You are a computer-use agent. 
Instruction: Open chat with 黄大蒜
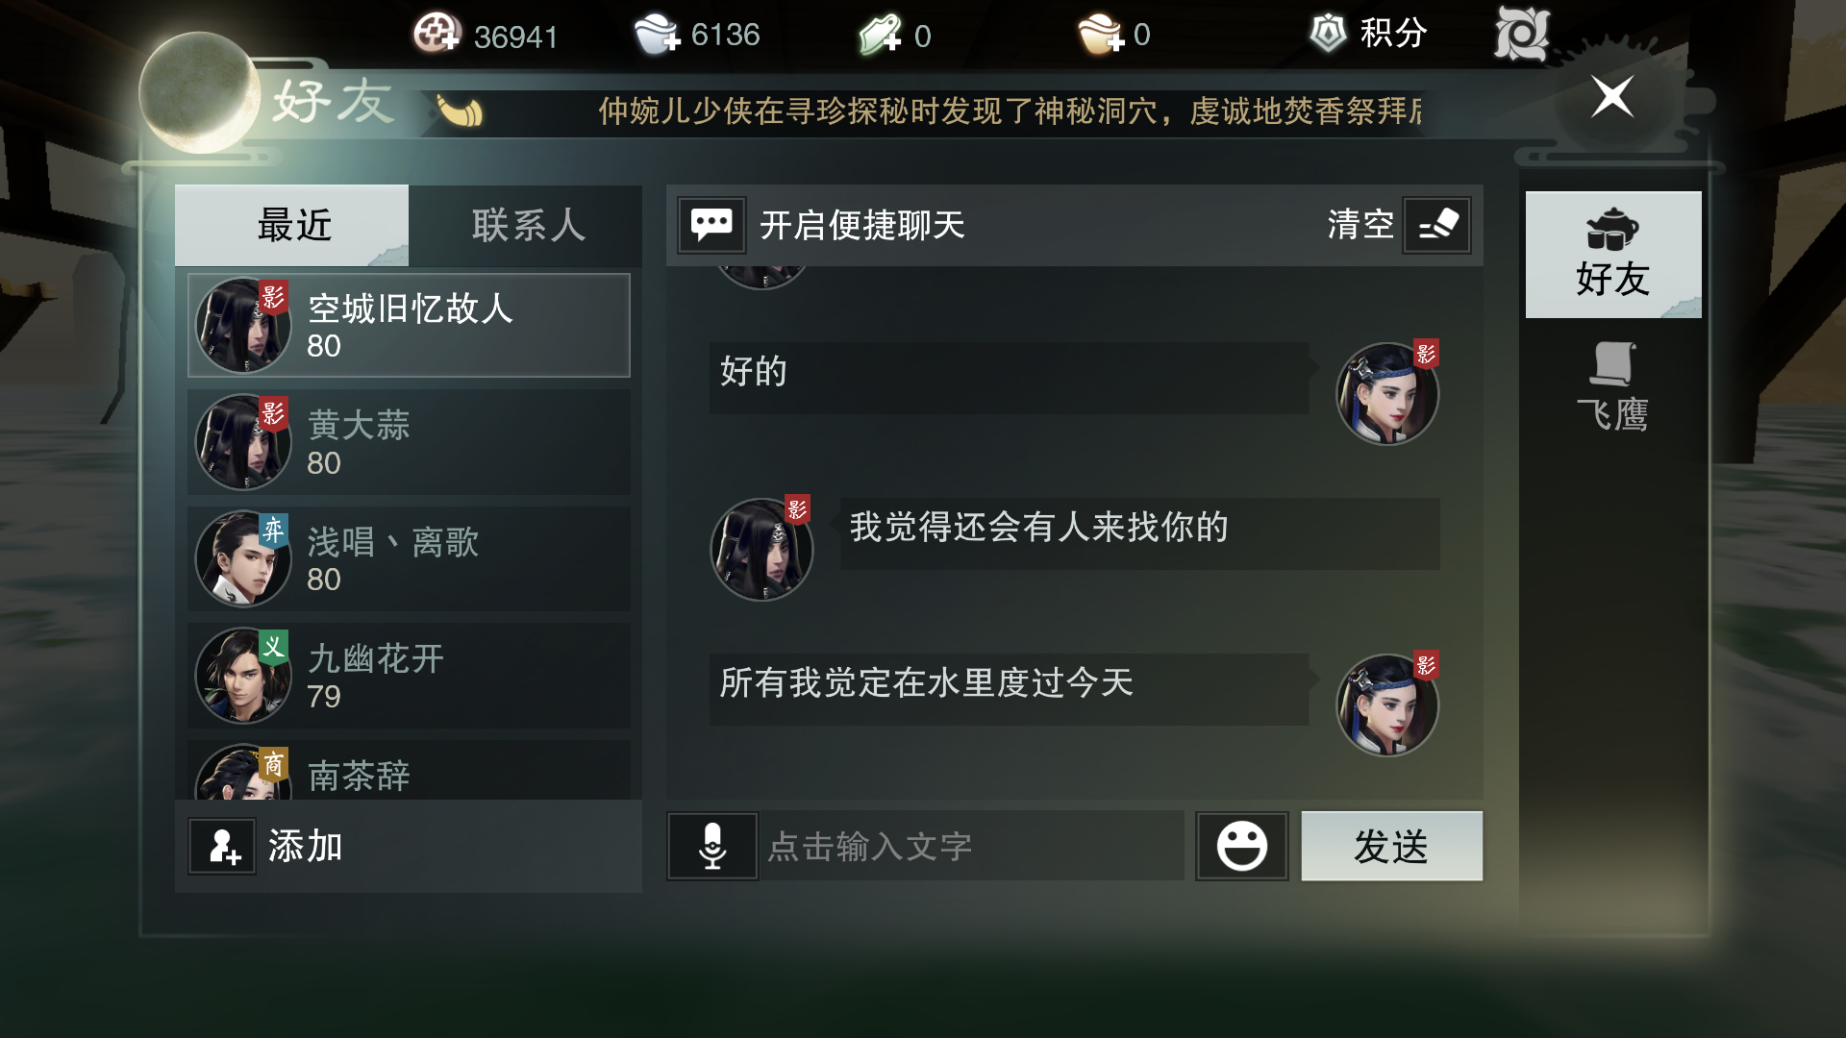point(409,442)
